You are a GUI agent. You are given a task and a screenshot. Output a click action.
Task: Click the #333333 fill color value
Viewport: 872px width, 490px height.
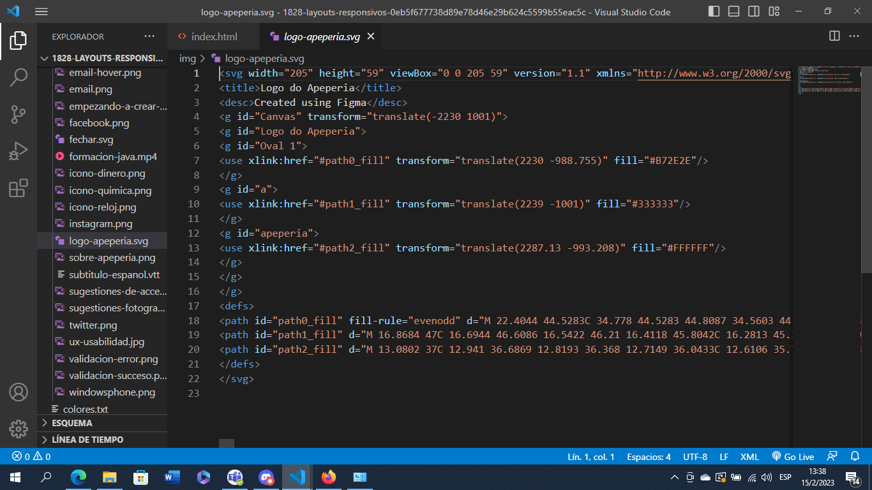click(656, 204)
